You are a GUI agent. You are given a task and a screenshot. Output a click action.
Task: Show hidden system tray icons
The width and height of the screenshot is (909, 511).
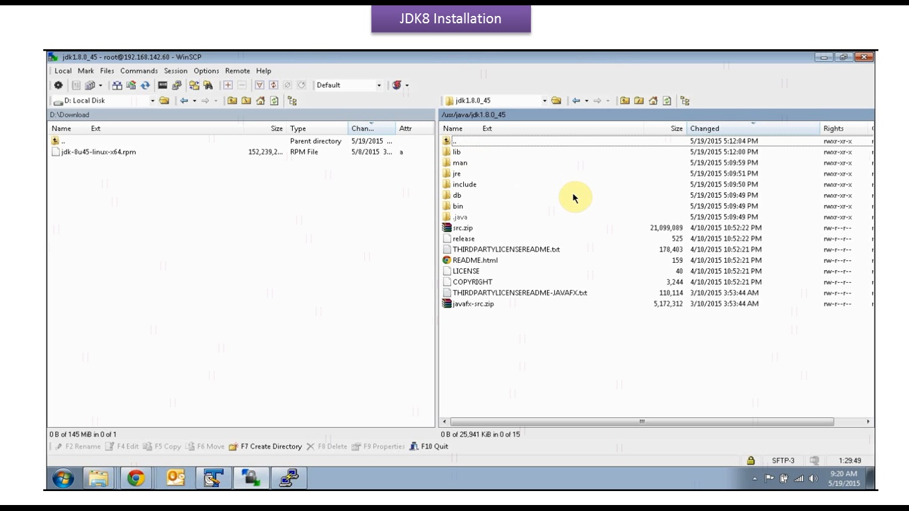pos(755,478)
